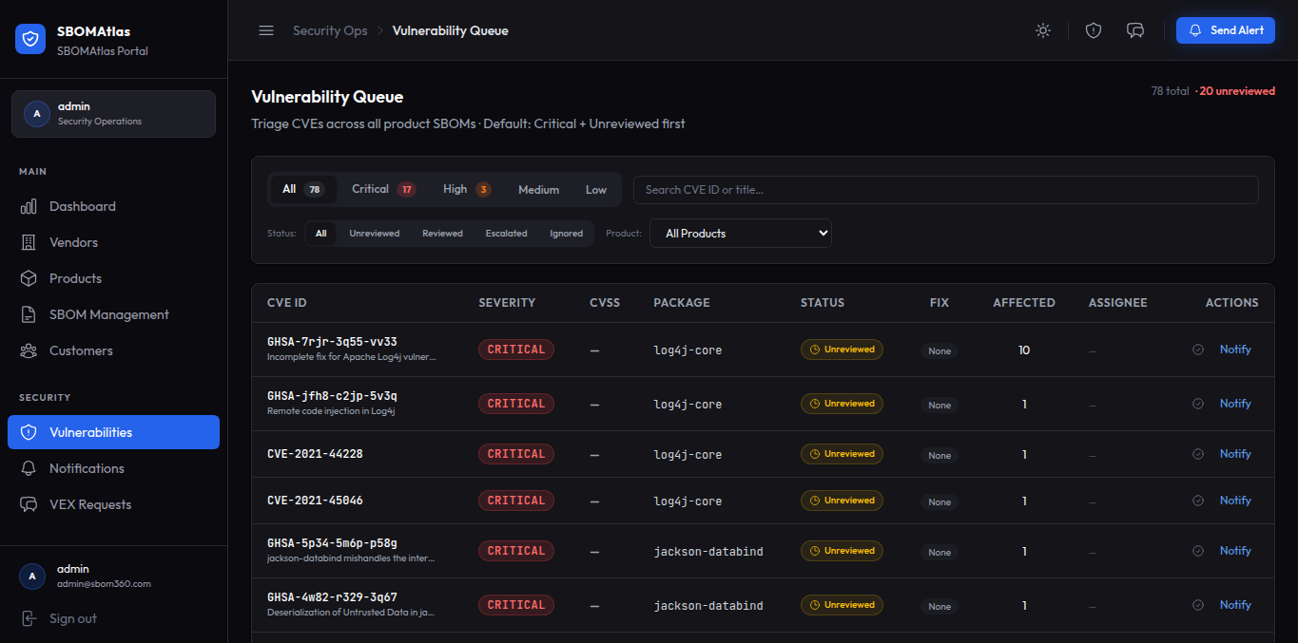Image resolution: width=1298 pixels, height=643 pixels.
Task: Open Products in the sidebar
Action: (x=113, y=278)
